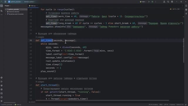Select Scratches and Consoles item
Viewport: 188px width, 106px height.
(16, 14)
